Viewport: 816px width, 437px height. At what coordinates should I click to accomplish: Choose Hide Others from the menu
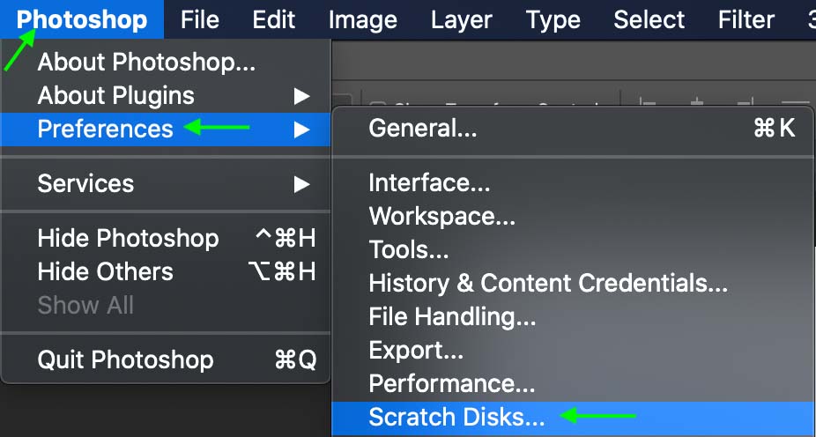coord(165,271)
